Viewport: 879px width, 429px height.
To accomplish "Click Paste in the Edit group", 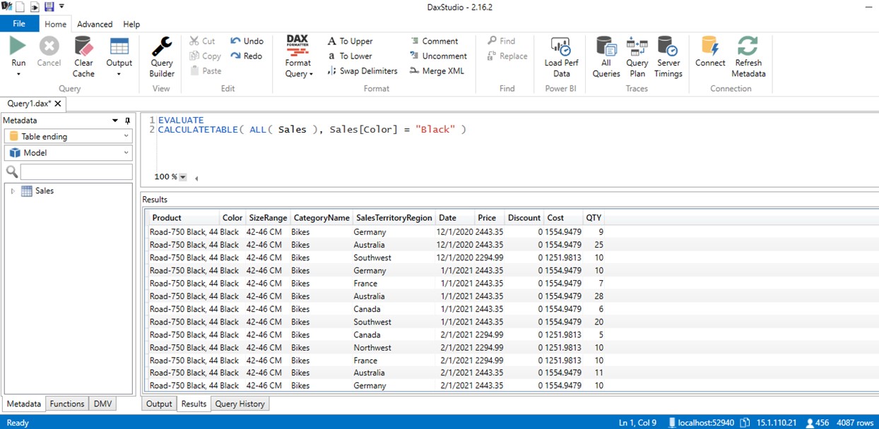I will (x=206, y=71).
